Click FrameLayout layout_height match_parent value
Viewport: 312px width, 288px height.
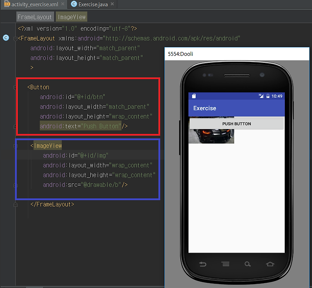[121, 58]
